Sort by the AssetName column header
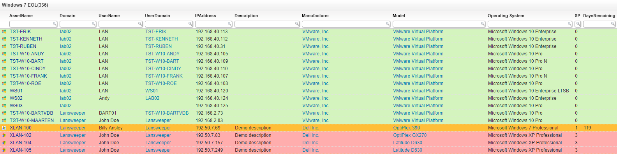Screen dimensions: 617x154 click(21, 16)
